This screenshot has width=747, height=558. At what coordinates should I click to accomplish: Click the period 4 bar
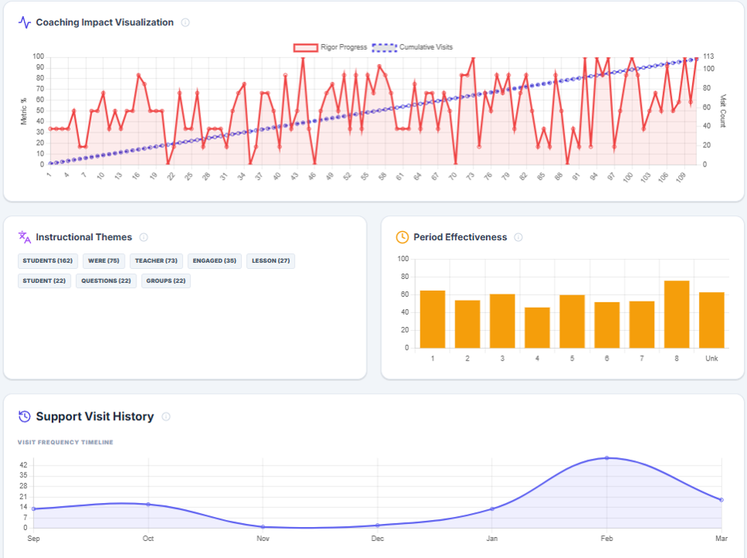tap(537, 327)
